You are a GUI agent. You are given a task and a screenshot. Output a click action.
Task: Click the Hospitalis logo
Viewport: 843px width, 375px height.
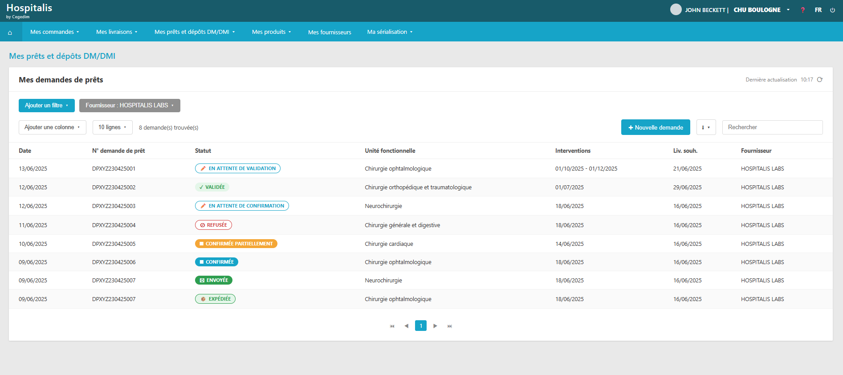29,11
